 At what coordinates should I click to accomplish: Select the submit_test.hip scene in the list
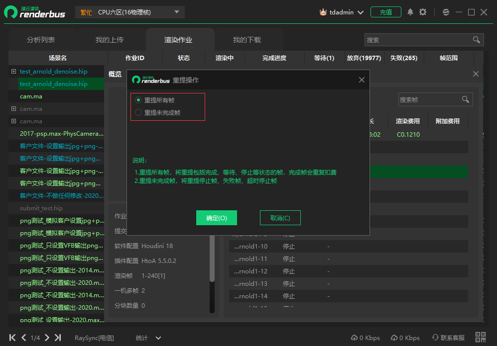(42, 208)
